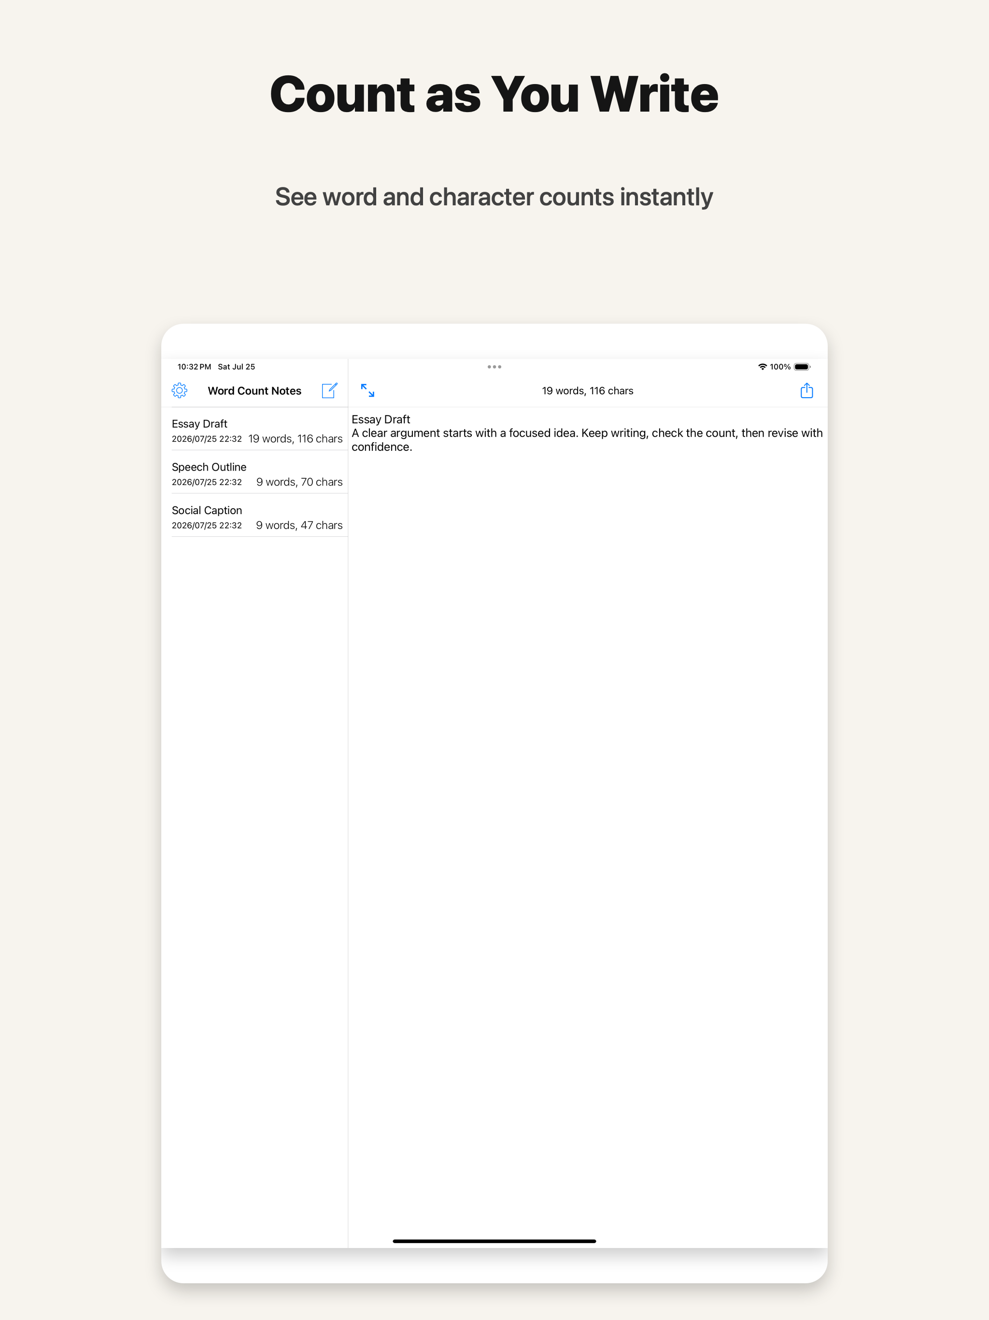Tap the share icon in editor toolbar
The height and width of the screenshot is (1320, 989).
point(806,390)
